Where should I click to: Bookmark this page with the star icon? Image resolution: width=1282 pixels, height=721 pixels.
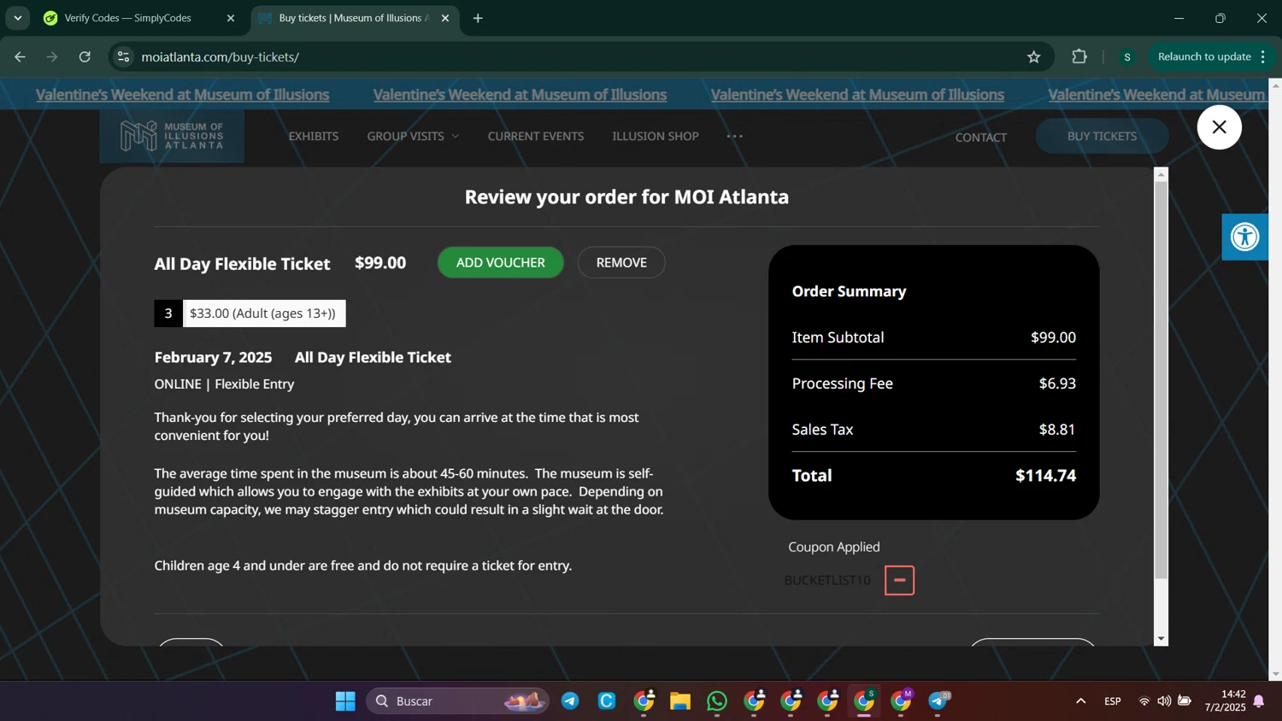click(1033, 57)
